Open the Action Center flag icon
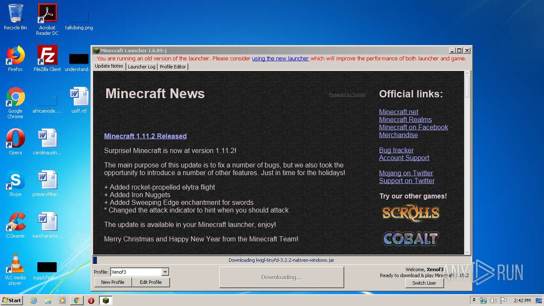 pos(503,300)
